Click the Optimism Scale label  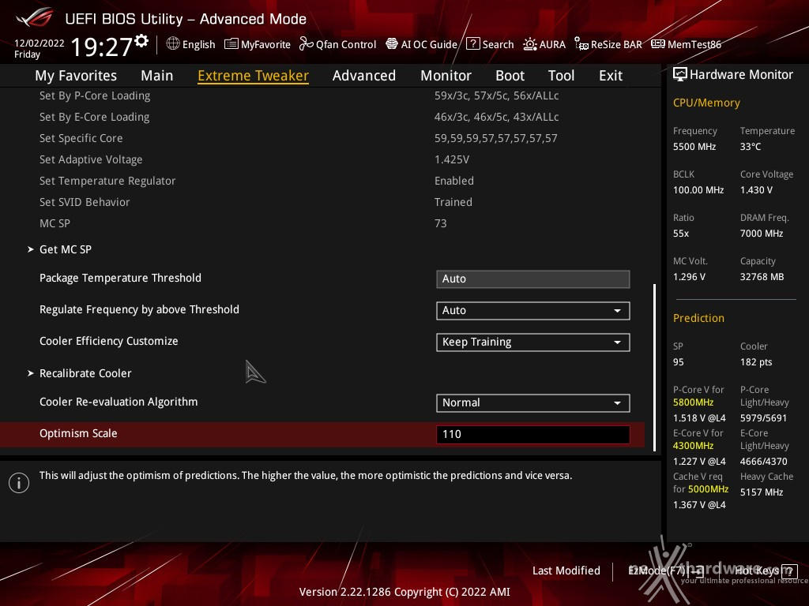click(x=78, y=433)
